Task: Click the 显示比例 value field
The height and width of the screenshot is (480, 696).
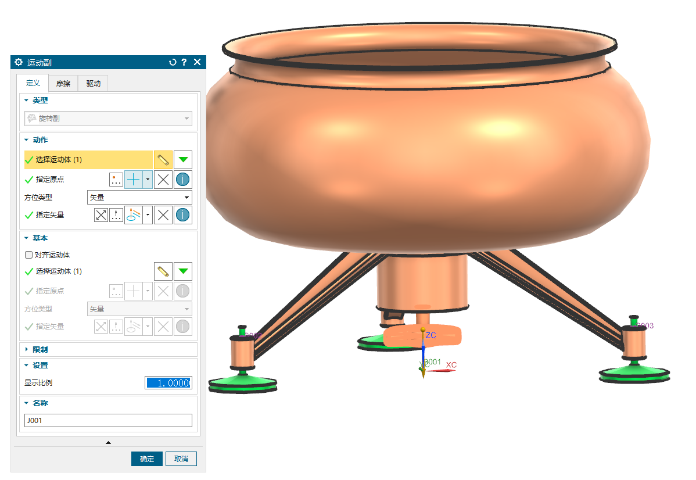Action: [168, 383]
